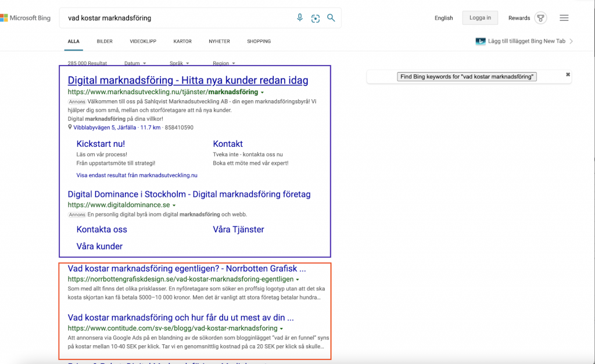This screenshot has height=364, width=595.
Task: Switch to the BILDER tab
Action: [105, 41]
